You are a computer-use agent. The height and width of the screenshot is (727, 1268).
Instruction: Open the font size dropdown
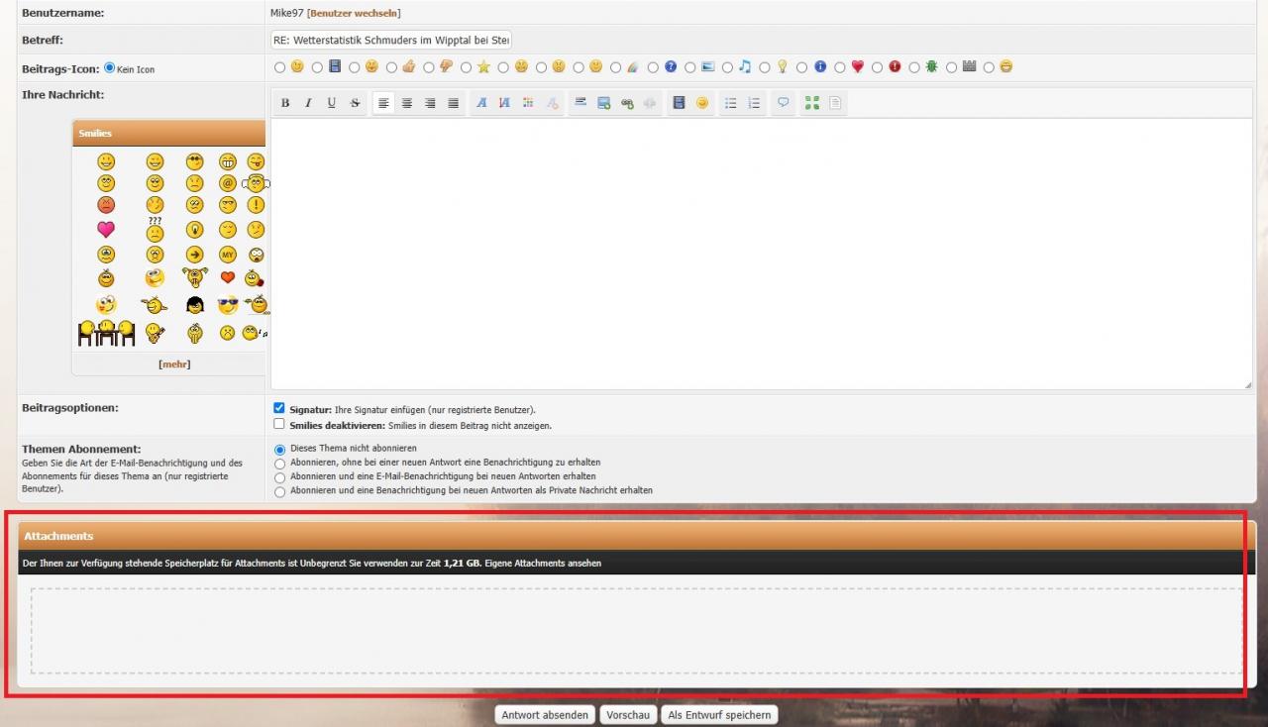coord(504,103)
